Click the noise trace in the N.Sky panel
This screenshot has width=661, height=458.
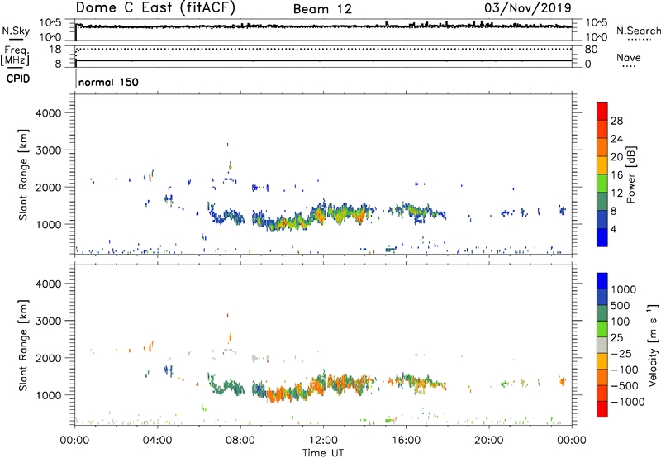pyautogui.click(x=323, y=26)
